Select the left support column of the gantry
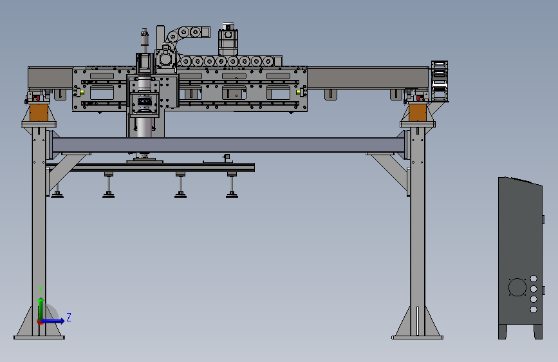This screenshot has height=362, width=558. tap(39, 232)
